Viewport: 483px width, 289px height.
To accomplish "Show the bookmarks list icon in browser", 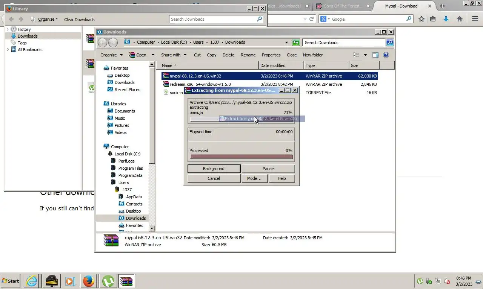I will pyautogui.click(x=433, y=19).
